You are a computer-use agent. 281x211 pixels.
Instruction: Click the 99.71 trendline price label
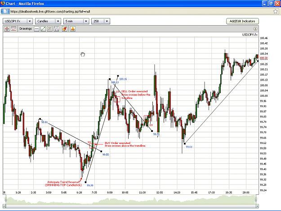(x=156, y=134)
